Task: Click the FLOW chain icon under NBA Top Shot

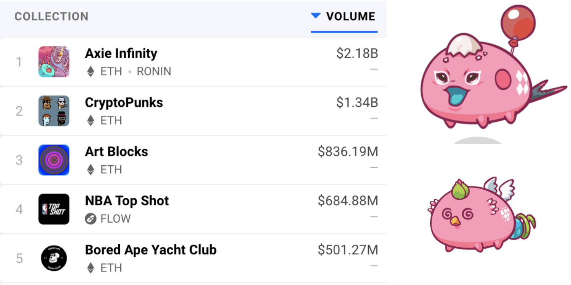Action: (91, 219)
